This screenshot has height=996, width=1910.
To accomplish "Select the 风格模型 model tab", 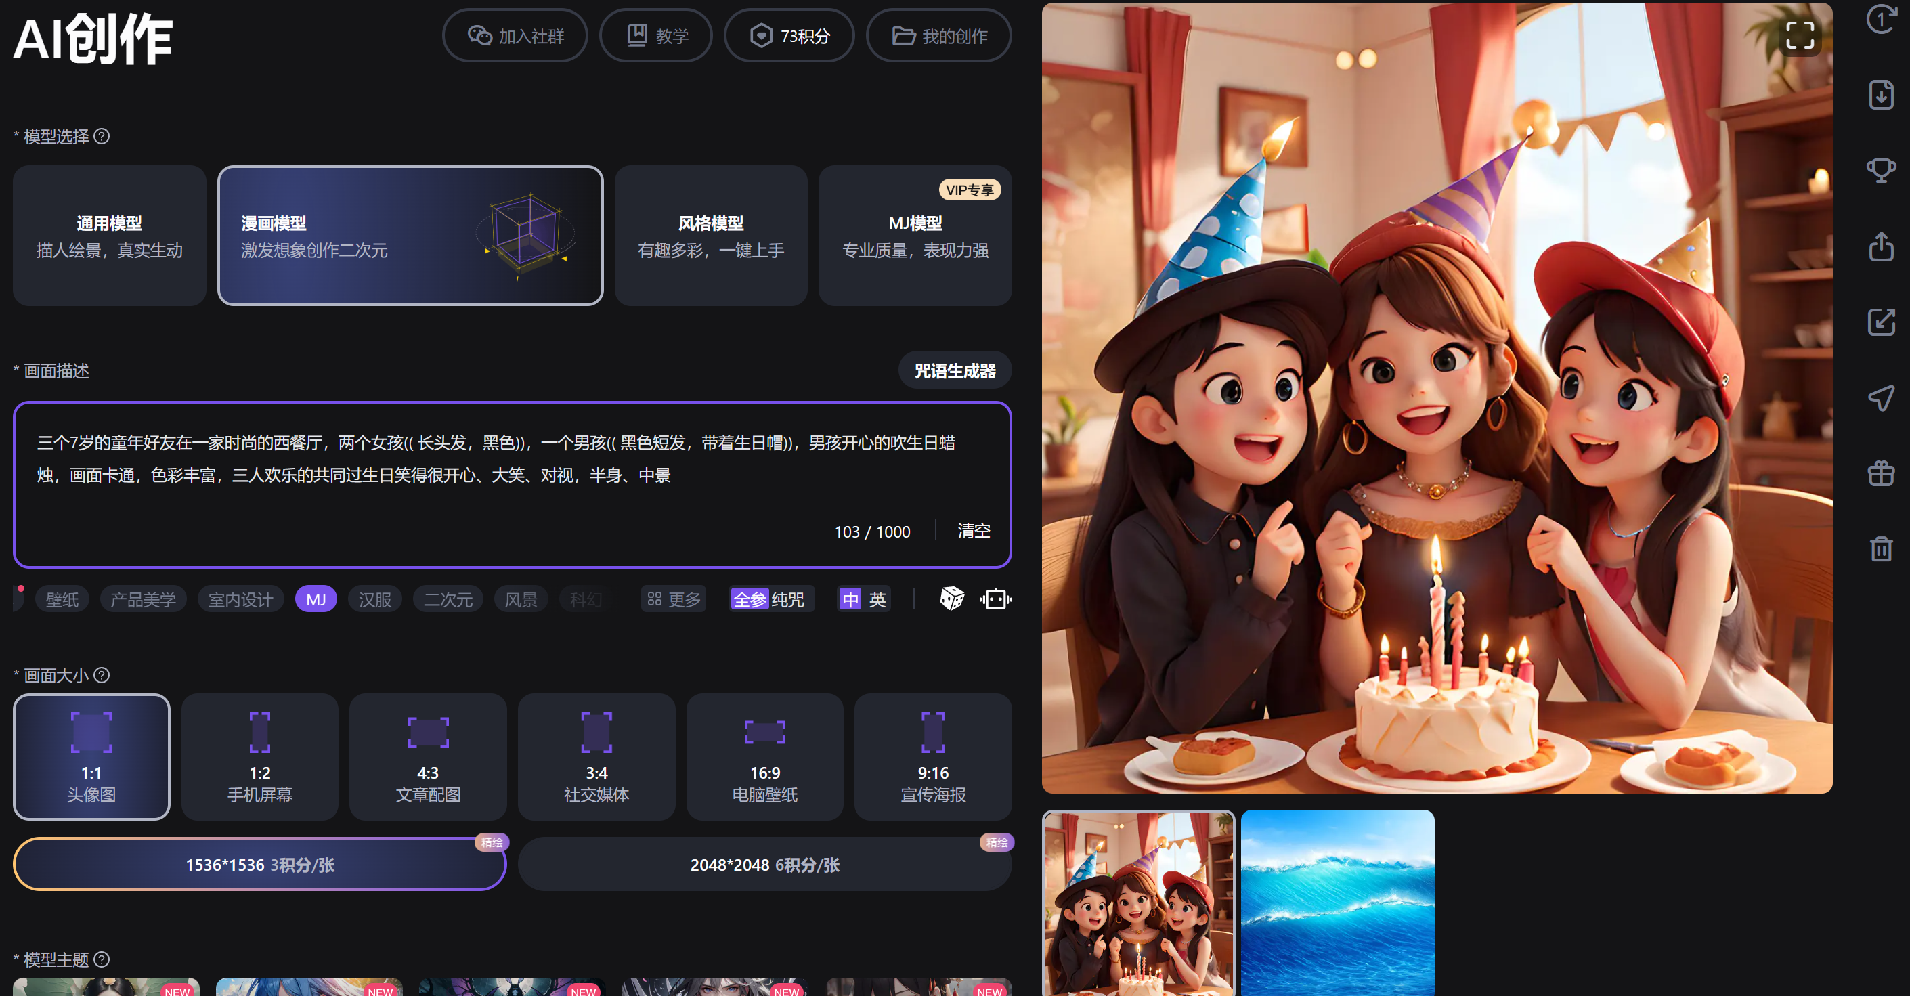I will coord(710,236).
